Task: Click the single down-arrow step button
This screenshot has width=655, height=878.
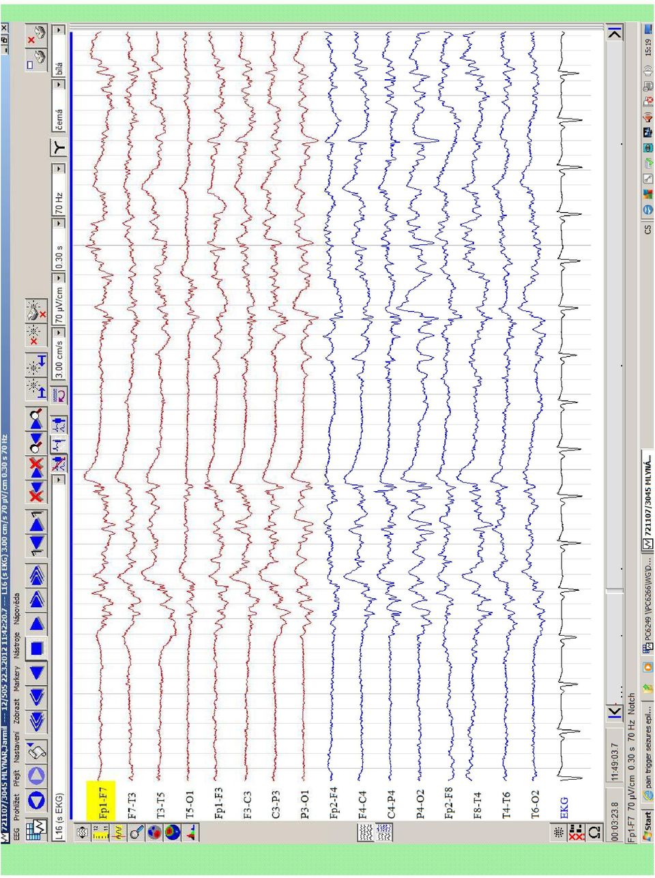Action: coord(36,673)
